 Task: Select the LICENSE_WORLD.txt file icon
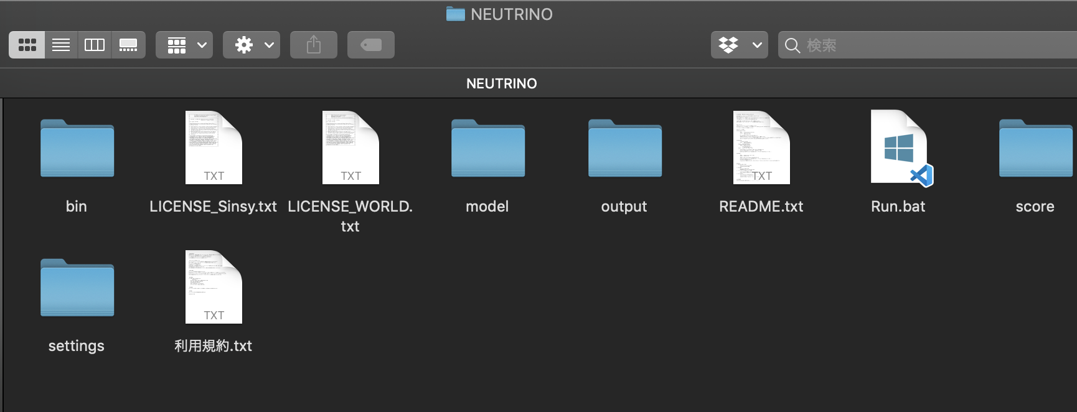coord(350,147)
